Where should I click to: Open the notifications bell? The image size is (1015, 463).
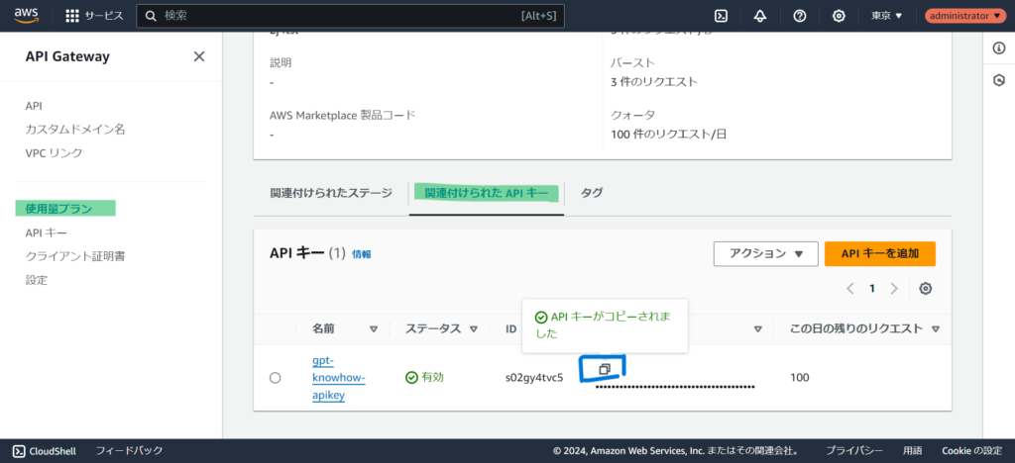(760, 16)
